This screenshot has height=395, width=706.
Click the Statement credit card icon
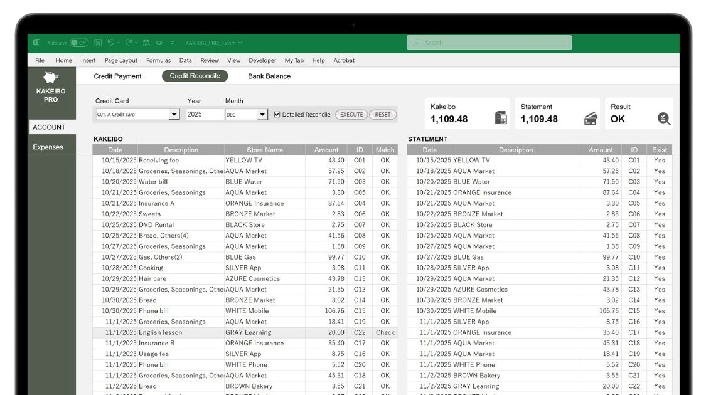click(x=591, y=118)
